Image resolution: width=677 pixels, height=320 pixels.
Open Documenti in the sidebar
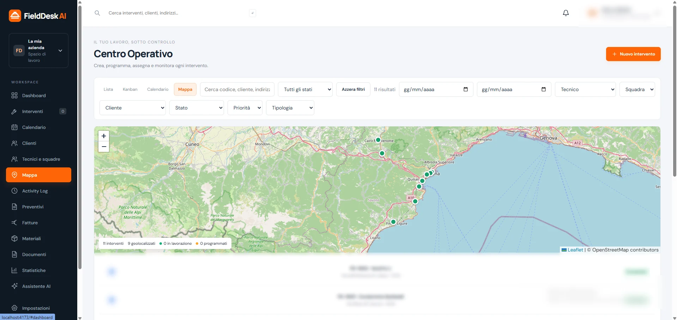point(38,254)
